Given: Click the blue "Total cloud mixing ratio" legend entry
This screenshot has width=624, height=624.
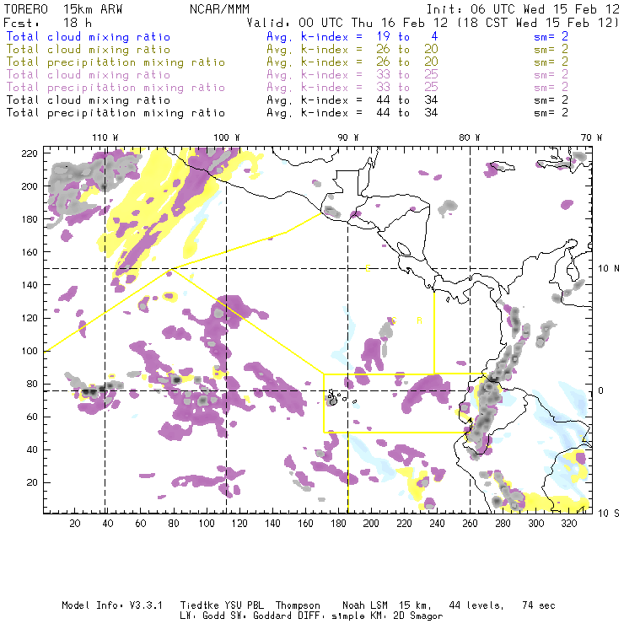Looking at the screenshot, I should pyautogui.click(x=89, y=36).
